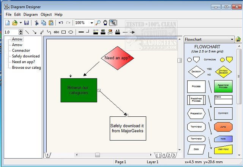Choose the right-angle connector tool
Screen dimensions: 243x167
[x=42, y=32]
